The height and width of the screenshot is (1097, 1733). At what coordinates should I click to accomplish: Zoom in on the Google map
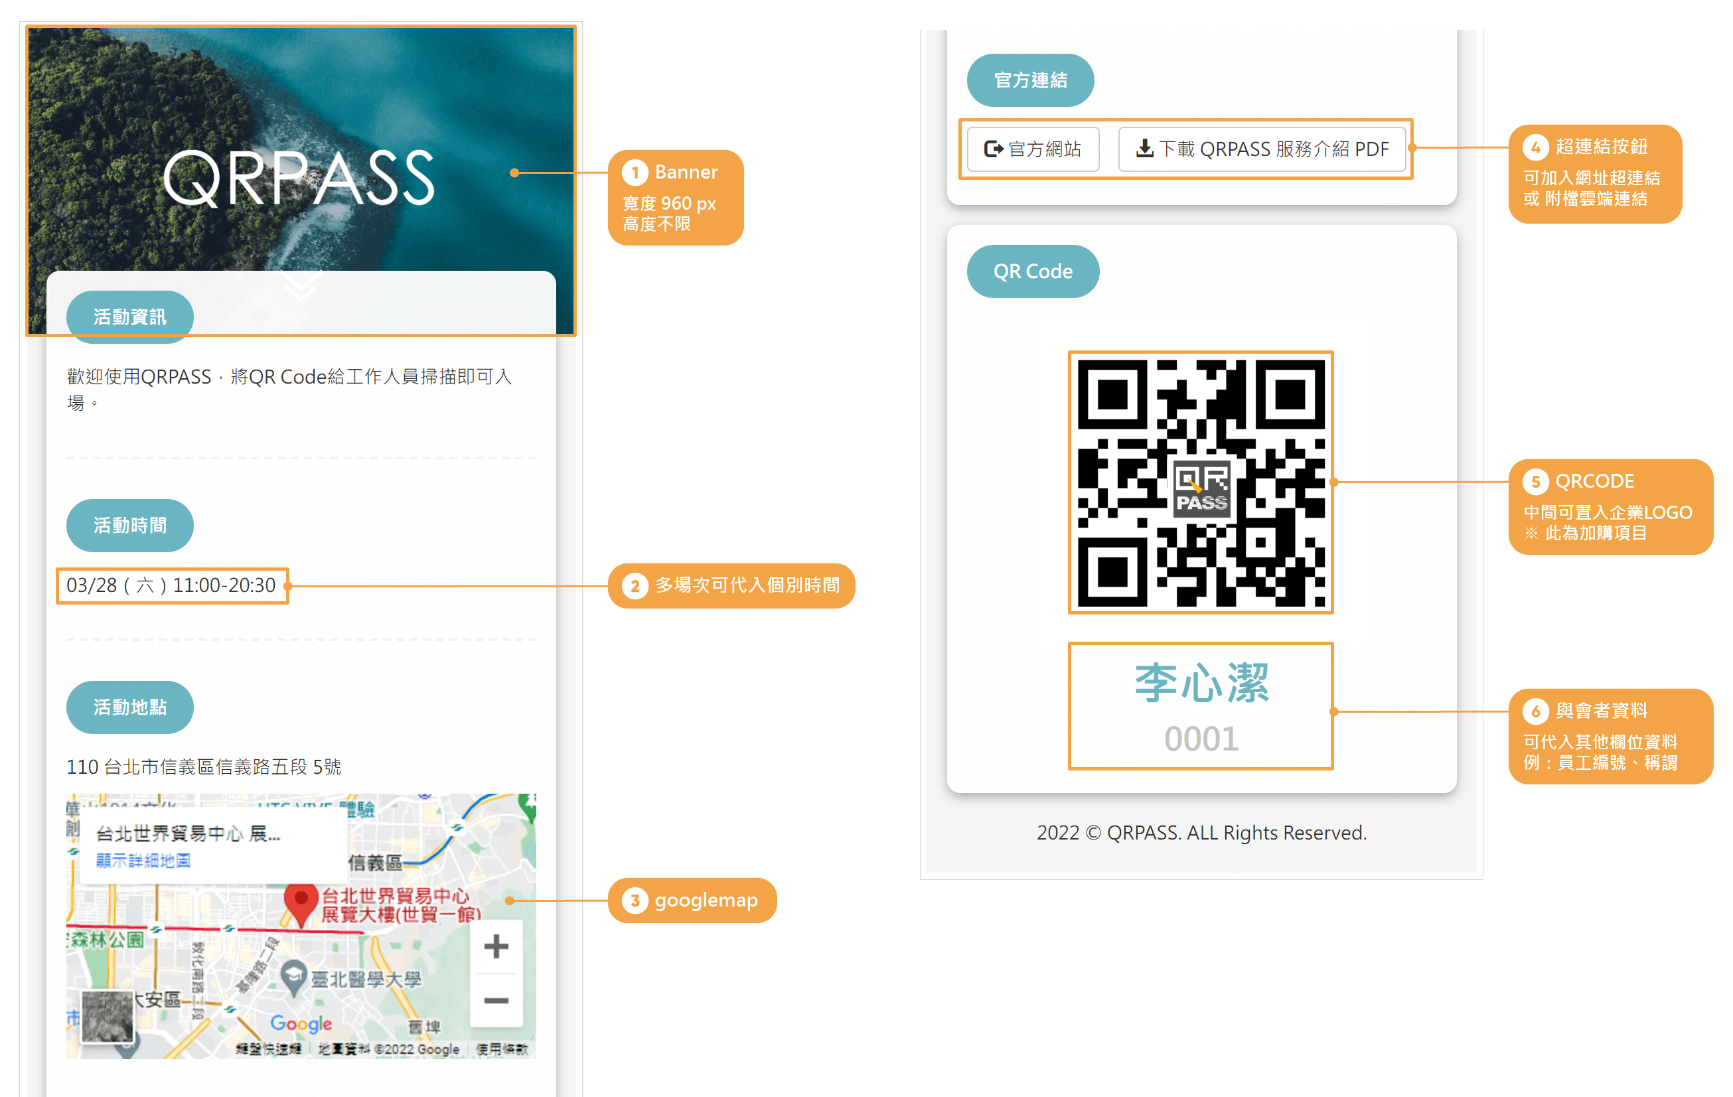(496, 946)
